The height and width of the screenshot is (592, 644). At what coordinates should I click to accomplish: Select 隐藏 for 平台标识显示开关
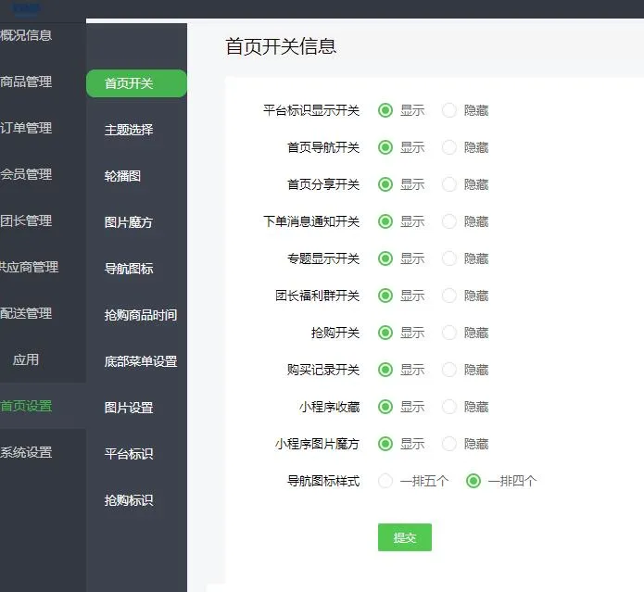tap(448, 110)
